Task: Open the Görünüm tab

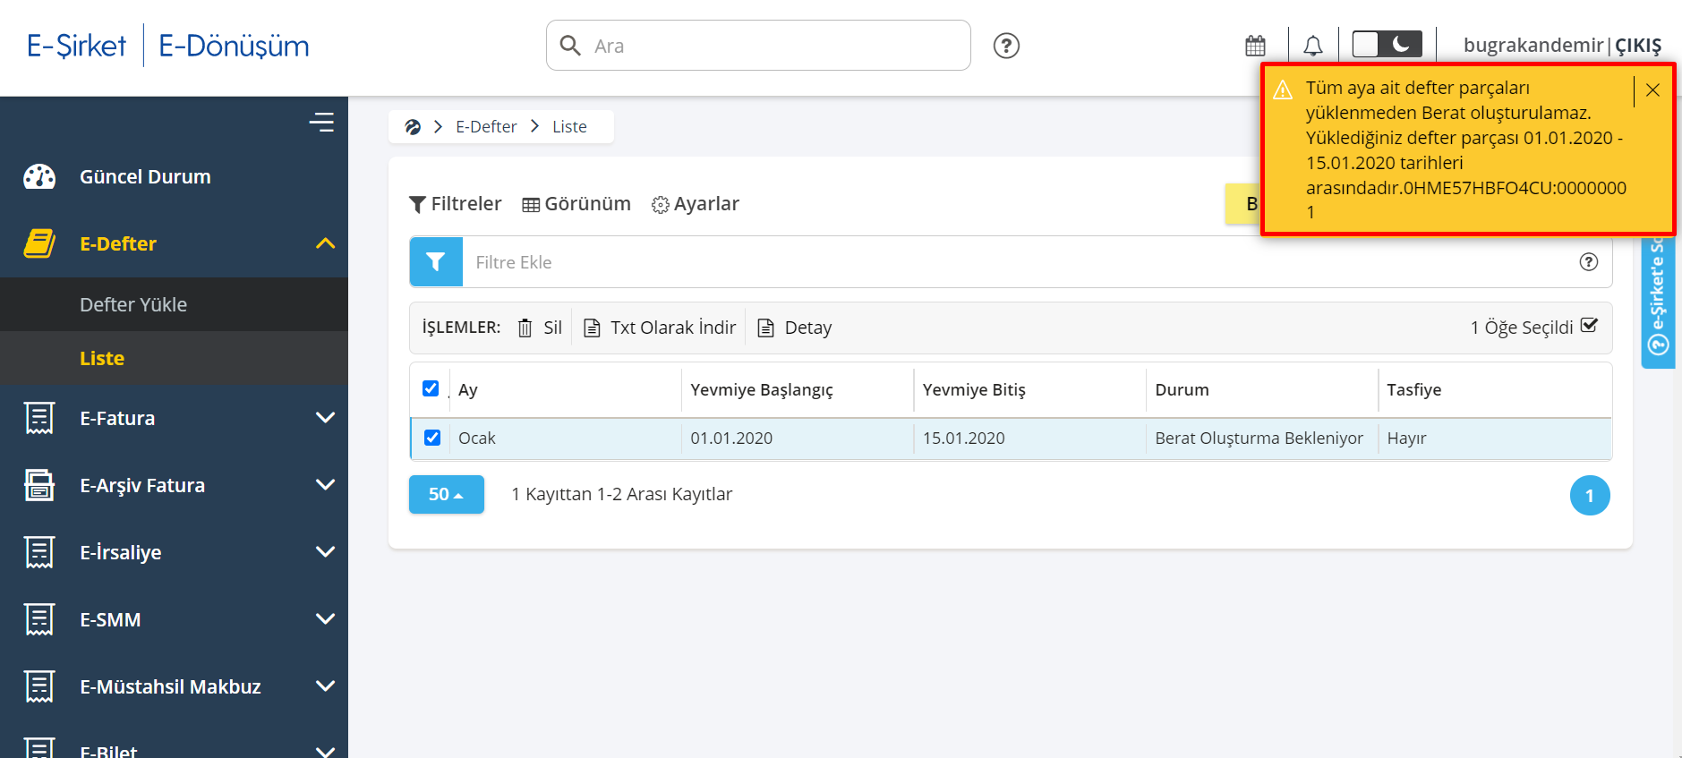Action: coord(576,204)
